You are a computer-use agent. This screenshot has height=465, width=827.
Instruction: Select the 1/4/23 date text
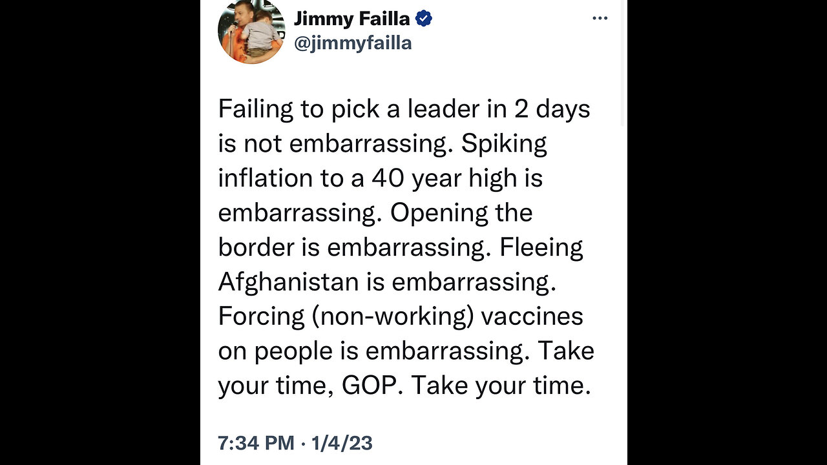click(x=342, y=443)
